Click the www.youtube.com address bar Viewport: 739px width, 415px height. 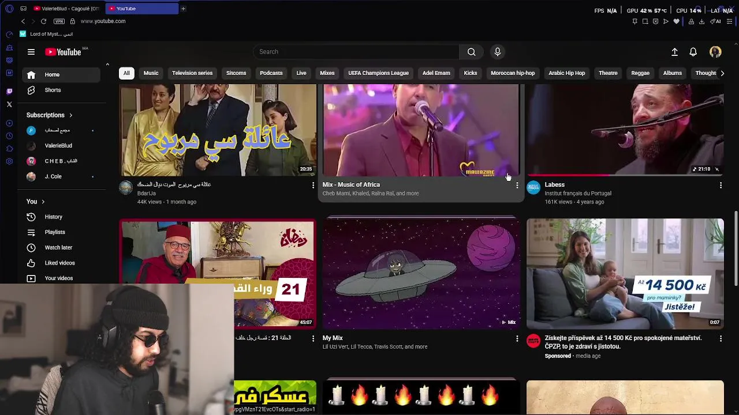(x=103, y=21)
